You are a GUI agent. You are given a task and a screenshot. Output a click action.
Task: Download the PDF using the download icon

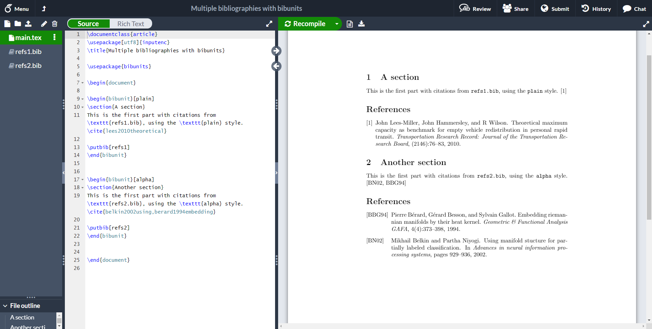(x=361, y=24)
